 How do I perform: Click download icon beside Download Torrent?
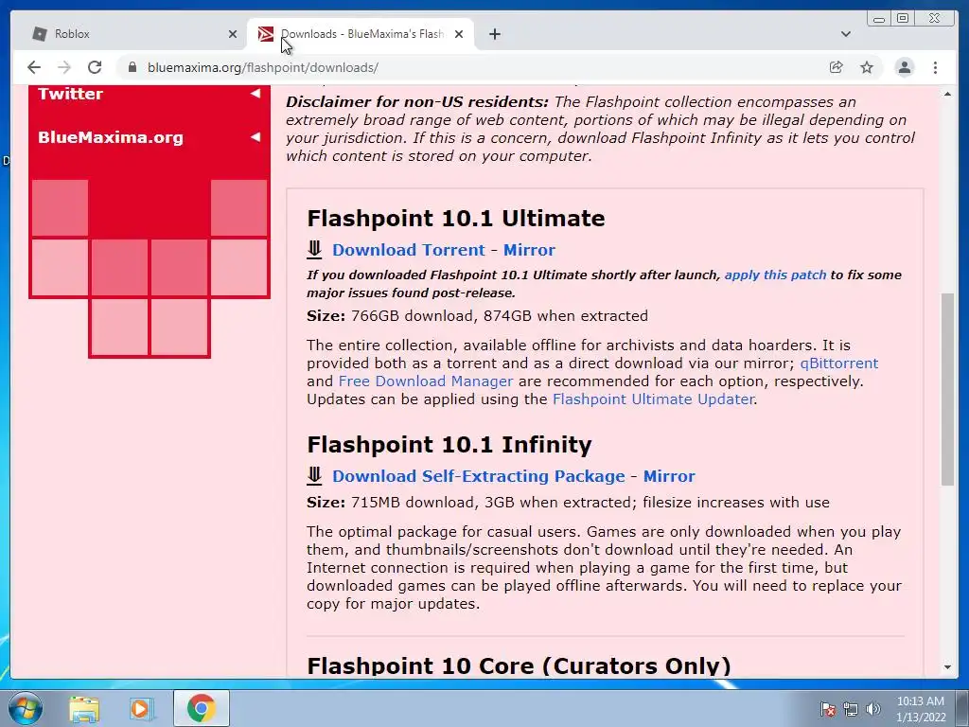pyautogui.click(x=314, y=250)
